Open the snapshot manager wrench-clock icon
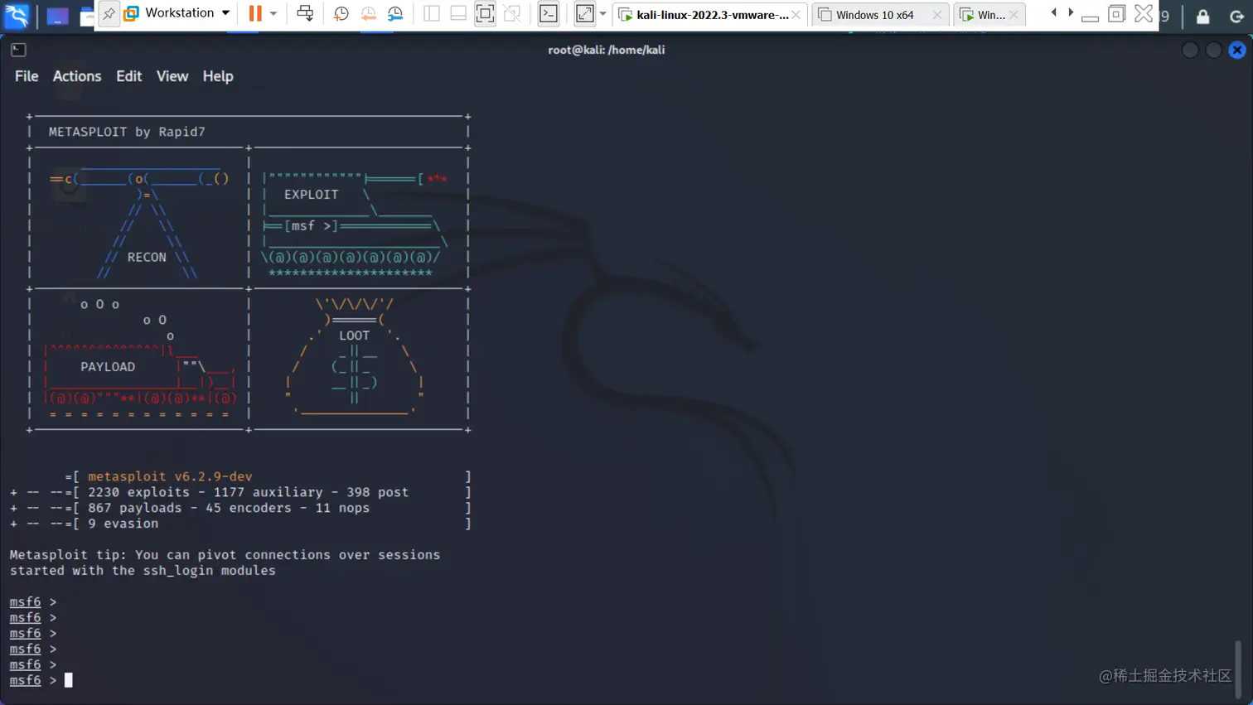The image size is (1253, 705). 395,13
